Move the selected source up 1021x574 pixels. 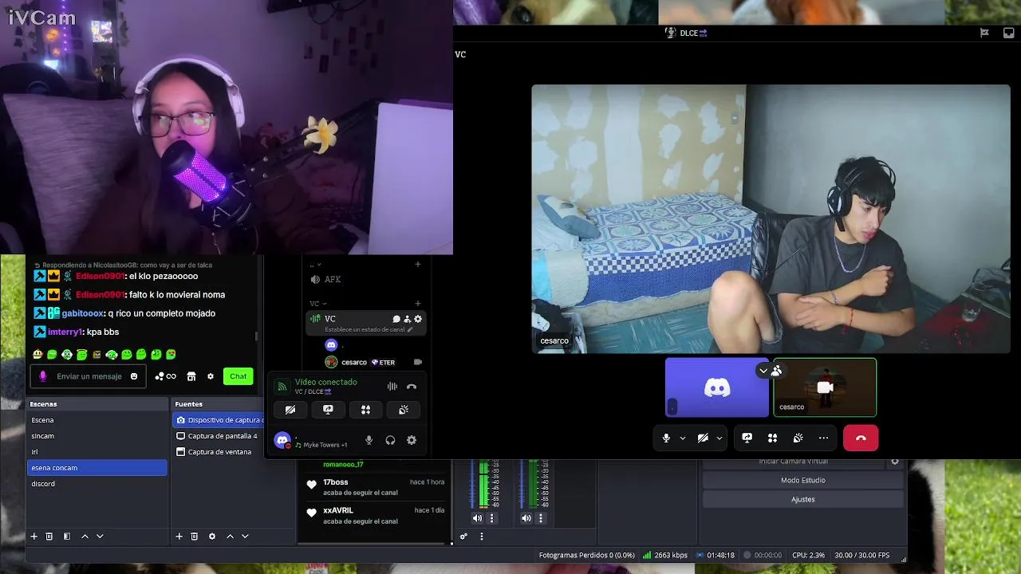point(230,537)
